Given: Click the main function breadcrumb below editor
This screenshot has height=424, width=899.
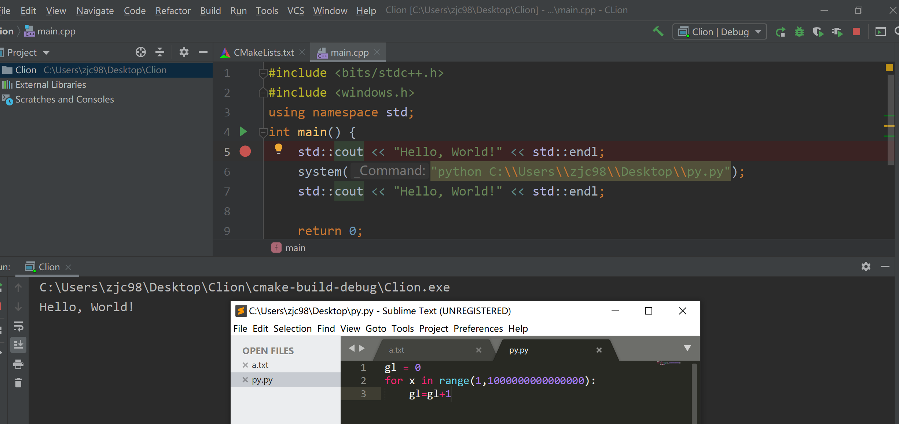Looking at the screenshot, I should tap(289, 248).
